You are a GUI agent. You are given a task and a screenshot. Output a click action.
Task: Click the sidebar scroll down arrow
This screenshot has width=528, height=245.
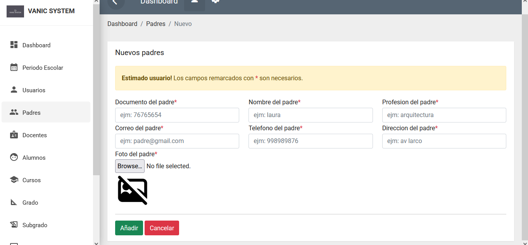coord(96,242)
